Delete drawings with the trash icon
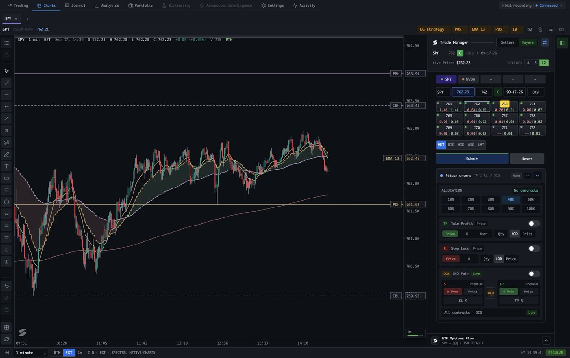Viewport: 570px width, 358px height. coord(540,29)
